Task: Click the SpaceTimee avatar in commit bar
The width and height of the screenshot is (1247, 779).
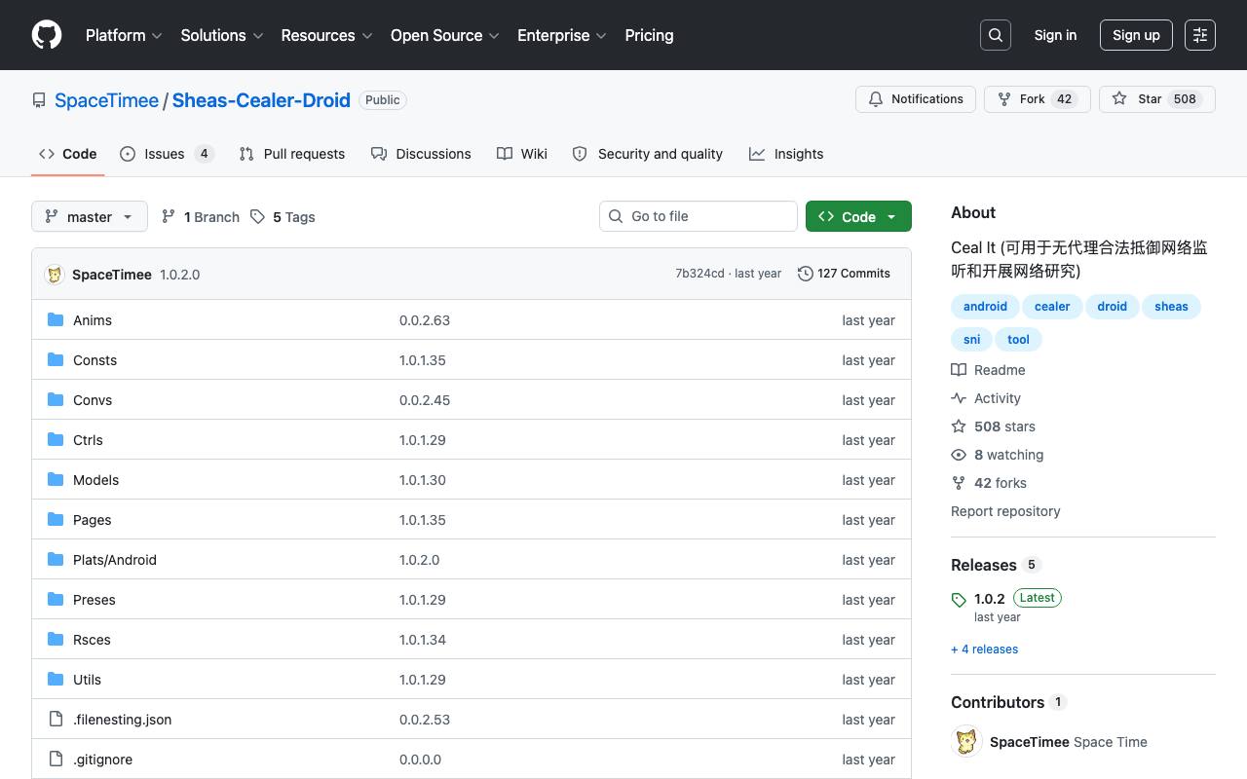Action: (x=55, y=274)
